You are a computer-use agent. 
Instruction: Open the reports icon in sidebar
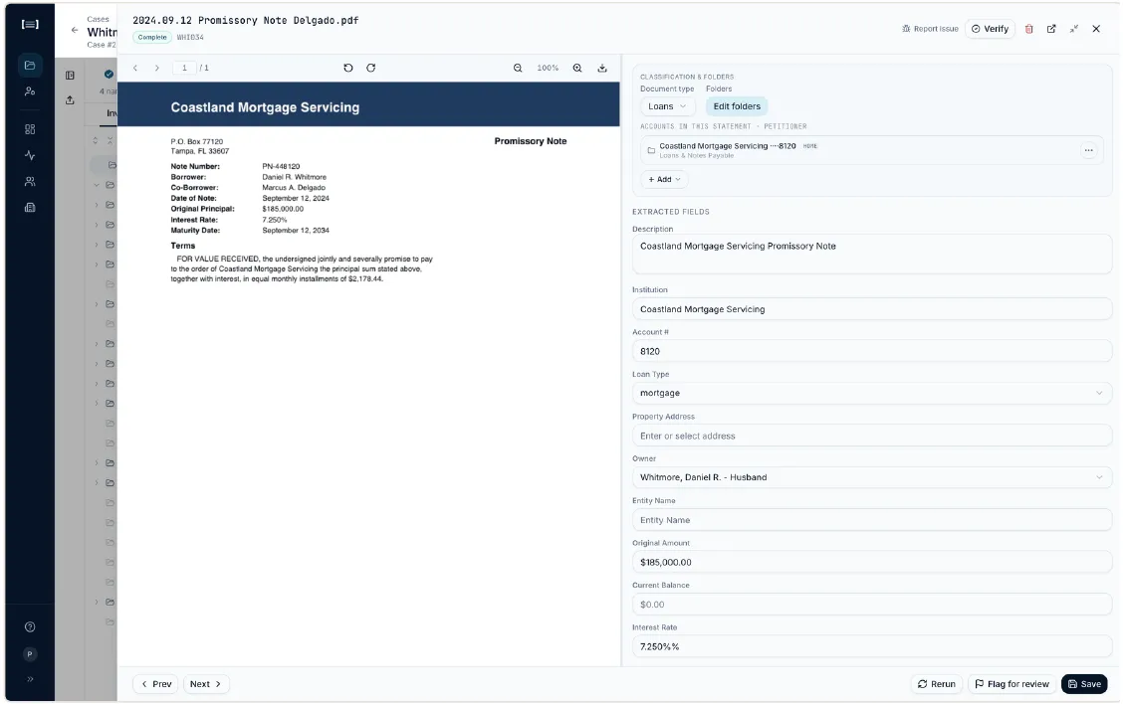[x=29, y=208]
